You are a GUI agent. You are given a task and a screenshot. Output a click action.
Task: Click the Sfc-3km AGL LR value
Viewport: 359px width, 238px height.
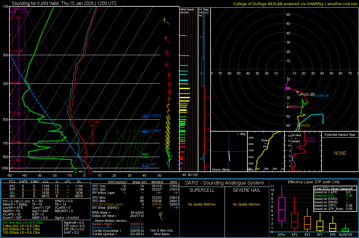(23, 222)
